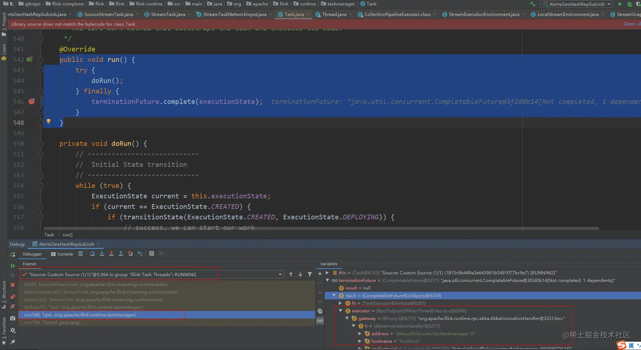This screenshot has width=641, height=350.
Task: Click the Step Out debugger icon
Action: (x=121, y=254)
